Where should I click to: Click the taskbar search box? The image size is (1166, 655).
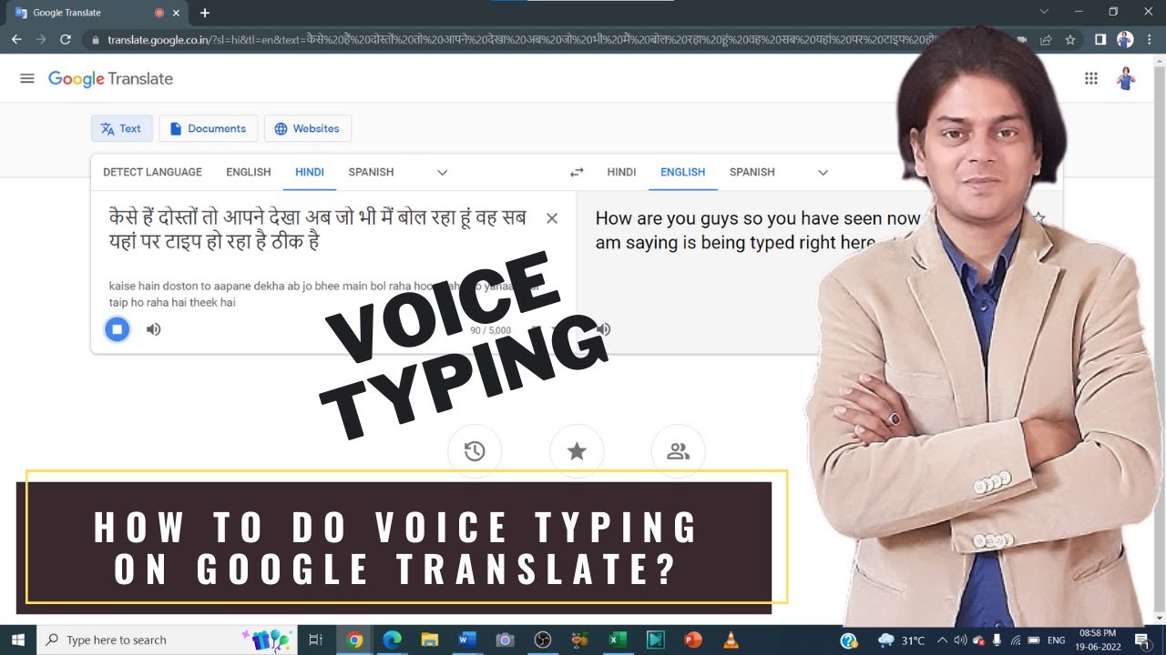[x=169, y=640]
